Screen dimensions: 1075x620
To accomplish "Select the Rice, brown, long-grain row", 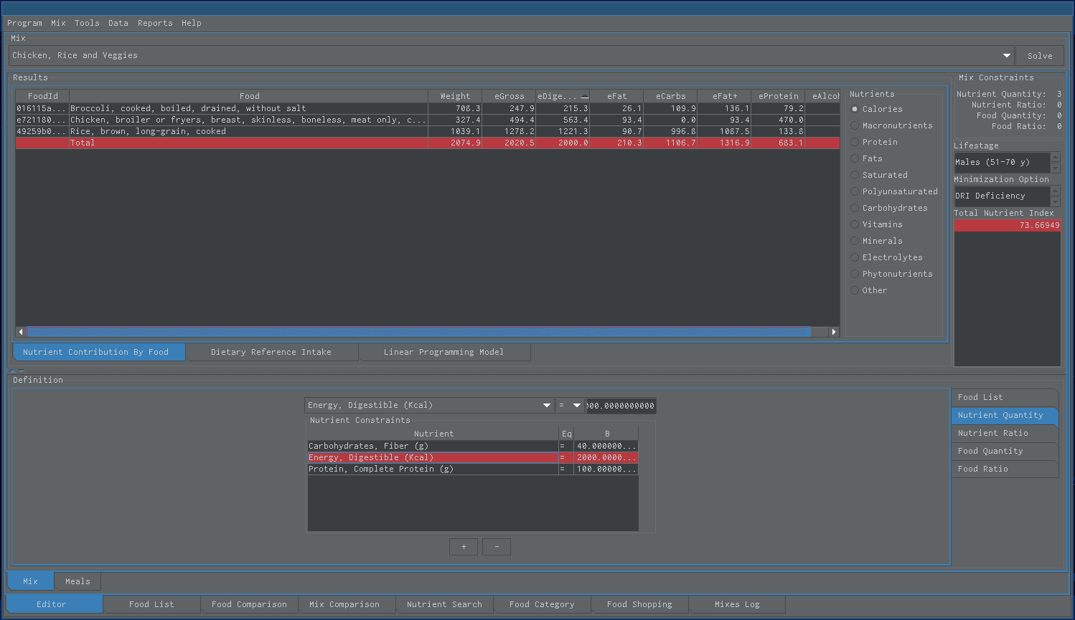I will click(x=428, y=131).
